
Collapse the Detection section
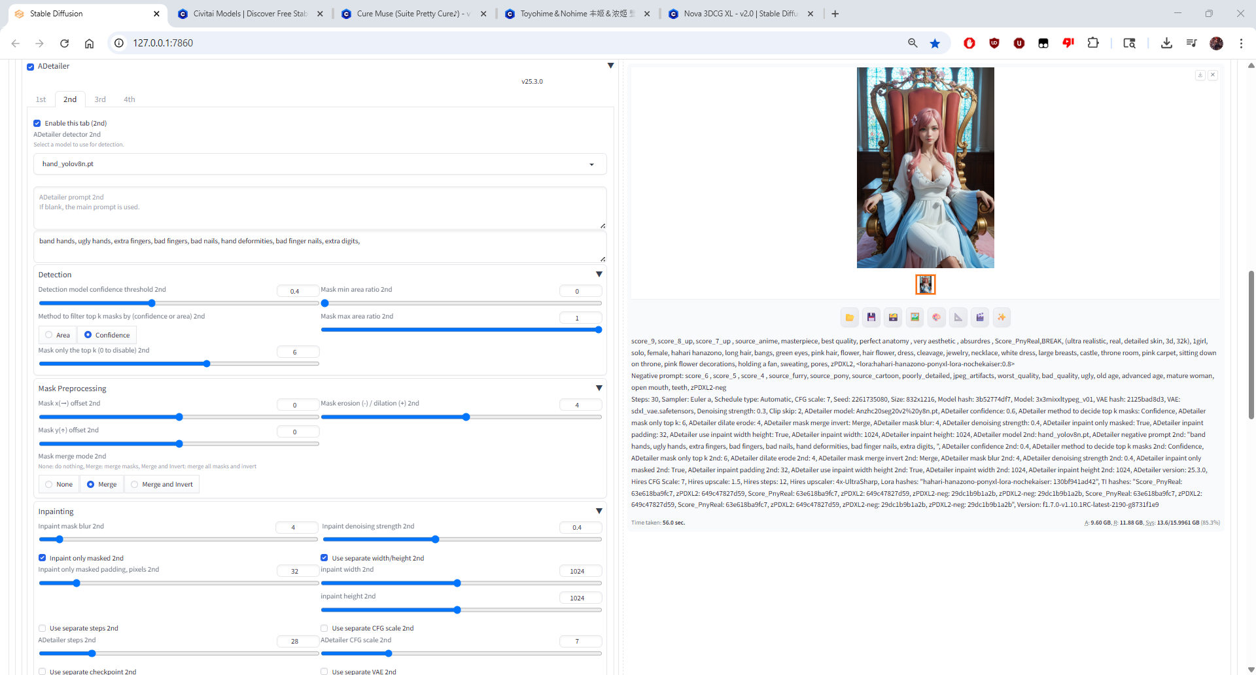point(599,275)
